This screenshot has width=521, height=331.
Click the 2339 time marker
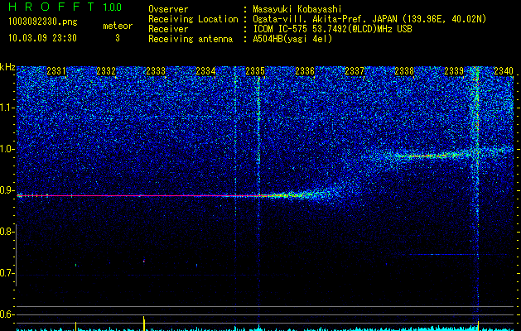pyautogui.click(x=454, y=71)
